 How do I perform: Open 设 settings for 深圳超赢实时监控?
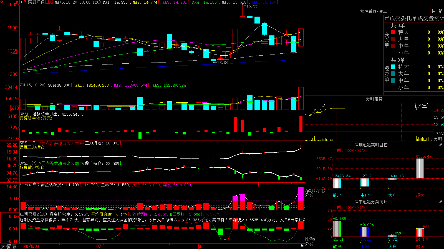(x=440, y=145)
